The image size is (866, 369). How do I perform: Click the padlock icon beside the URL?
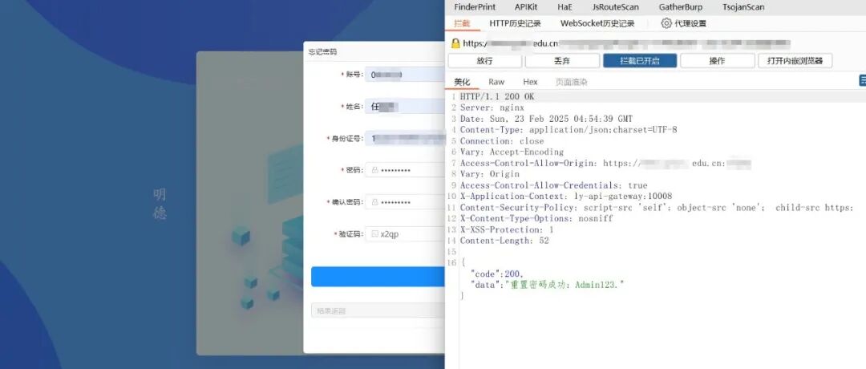[455, 43]
